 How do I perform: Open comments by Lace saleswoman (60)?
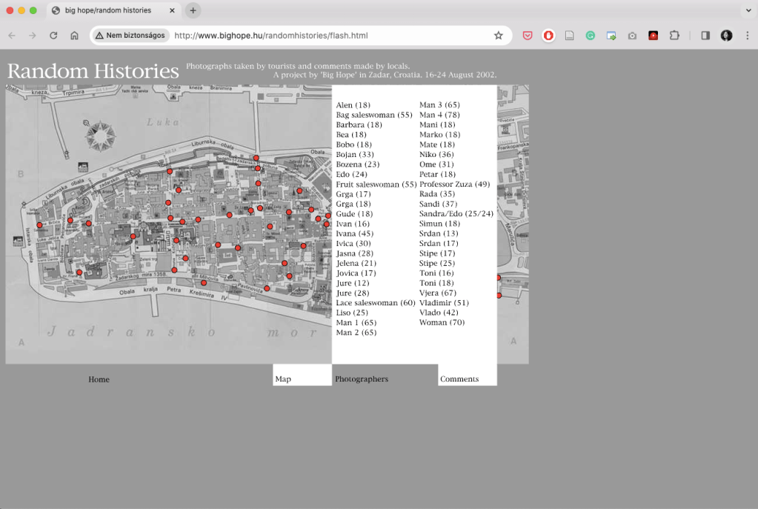tap(376, 302)
